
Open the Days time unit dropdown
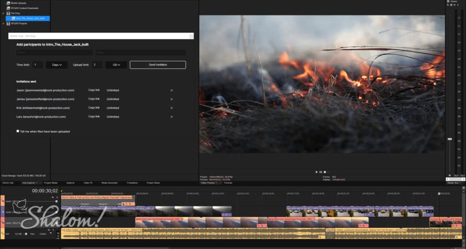56,65
